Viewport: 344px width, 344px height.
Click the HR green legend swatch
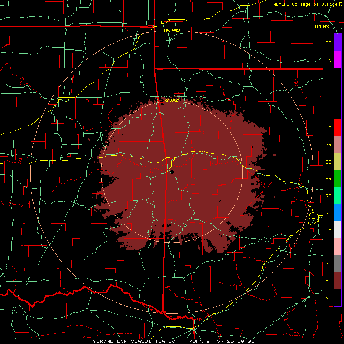338,179
